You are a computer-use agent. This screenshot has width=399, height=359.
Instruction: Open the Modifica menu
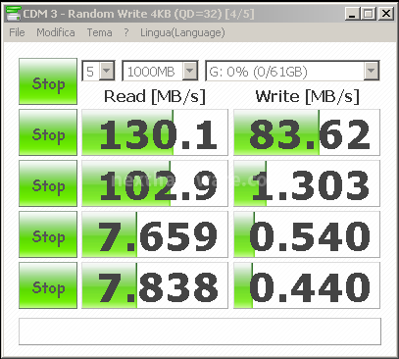56,32
